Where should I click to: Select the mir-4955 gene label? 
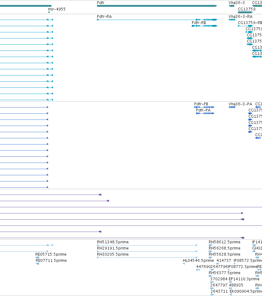click(57, 9)
